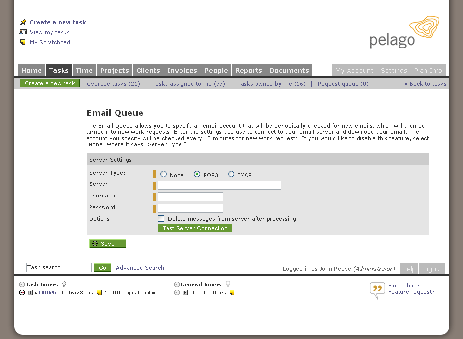Click the pushpin Create a new task icon

point(23,22)
